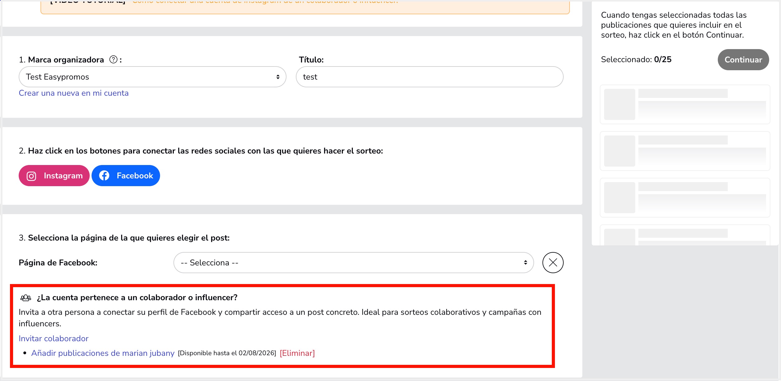This screenshot has height=381, width=781.
Task: Click the Facebook logo icon
Action: 104,176
